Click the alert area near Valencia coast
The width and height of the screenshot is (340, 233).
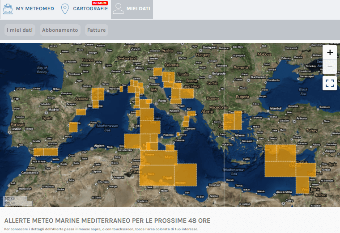click(73, 127)
